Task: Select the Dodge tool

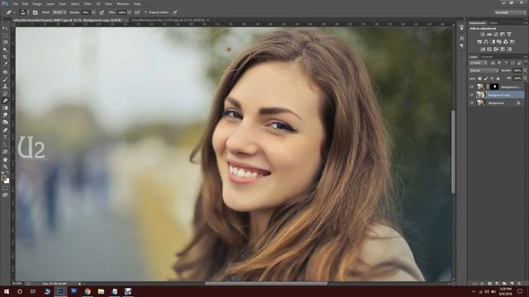Action: (5, 122)
